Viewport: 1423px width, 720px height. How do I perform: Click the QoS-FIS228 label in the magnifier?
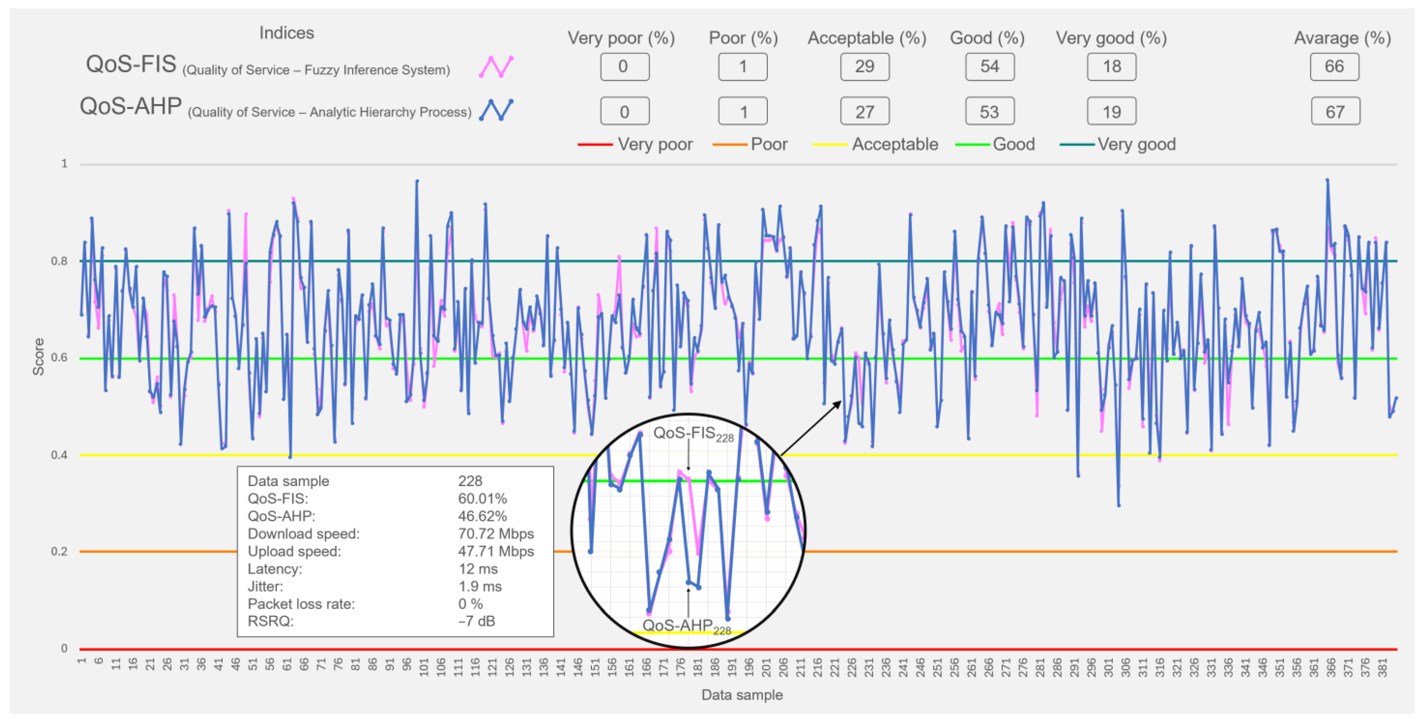click(x=693, y=434)
